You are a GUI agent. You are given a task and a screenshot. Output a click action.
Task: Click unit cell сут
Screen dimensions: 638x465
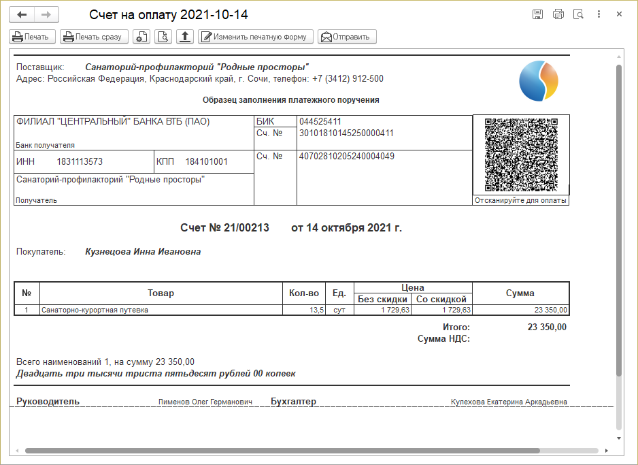pyautogui.click(x=339, y=310)
